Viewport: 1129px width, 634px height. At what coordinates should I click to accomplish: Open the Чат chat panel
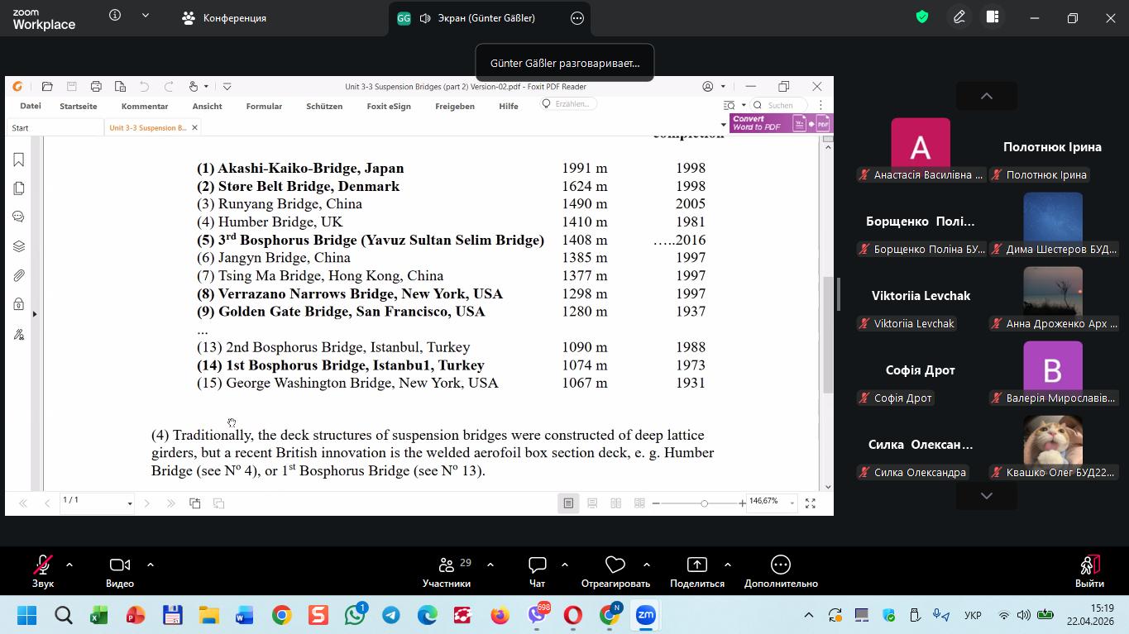(x=537, y=570)
